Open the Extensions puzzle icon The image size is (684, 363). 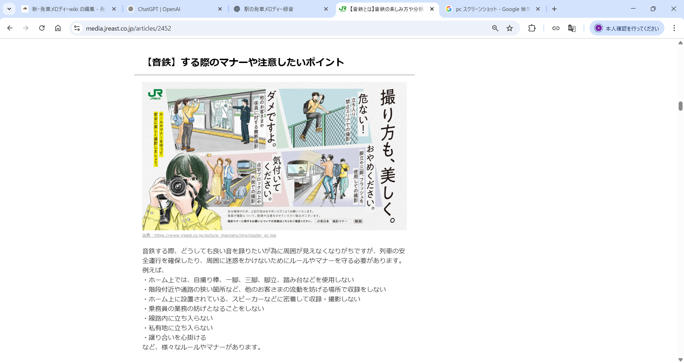[x=532, y=28]
